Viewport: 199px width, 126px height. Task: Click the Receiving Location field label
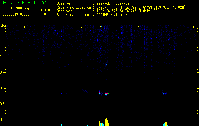click(x=74, y=7)
